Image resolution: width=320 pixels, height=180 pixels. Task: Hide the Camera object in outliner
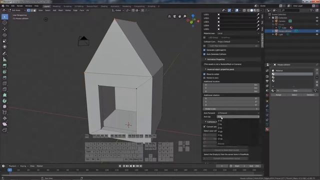[x=317, y=21]
